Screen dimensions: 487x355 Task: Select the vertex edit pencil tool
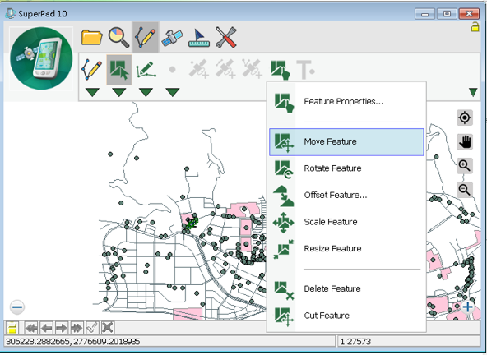146,70
